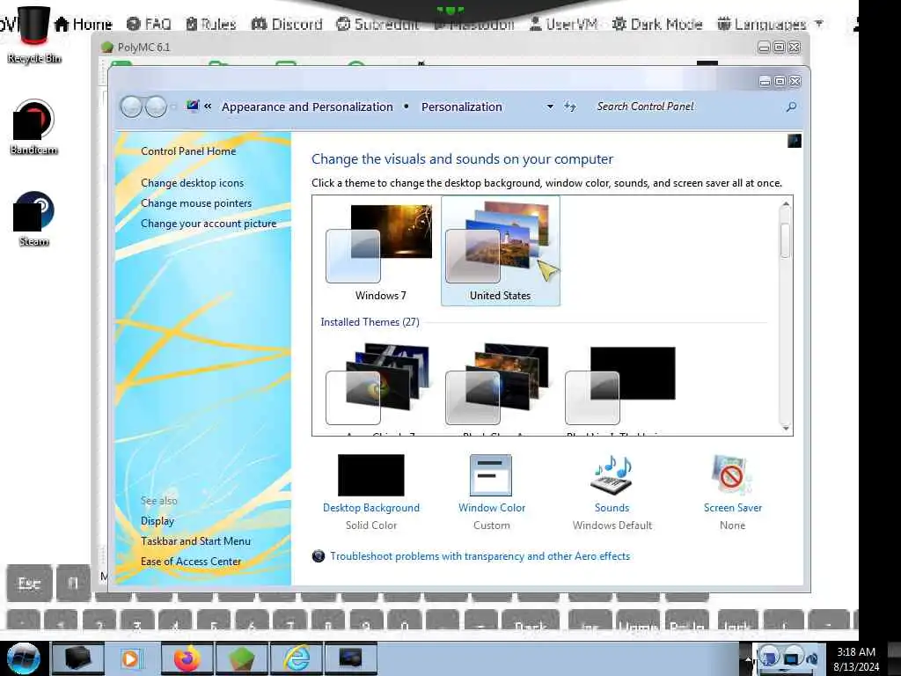Open the Window Color icon
The width and height of the screenshot is (901, 676).
point(491,474)
